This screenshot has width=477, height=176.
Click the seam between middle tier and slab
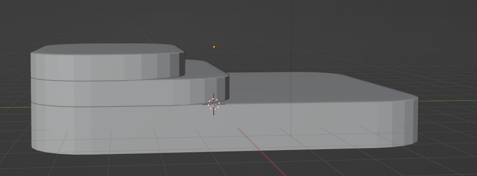pyautogui.click(x=122, y=105)
